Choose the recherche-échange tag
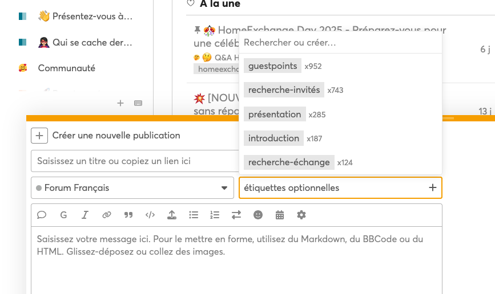Screen dimensions: 495x294 pos(289,162)
